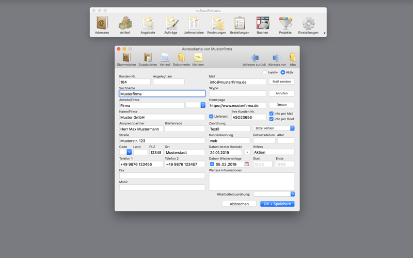
Task: Switch to the Stammdaten section
Action: point(126,59)
